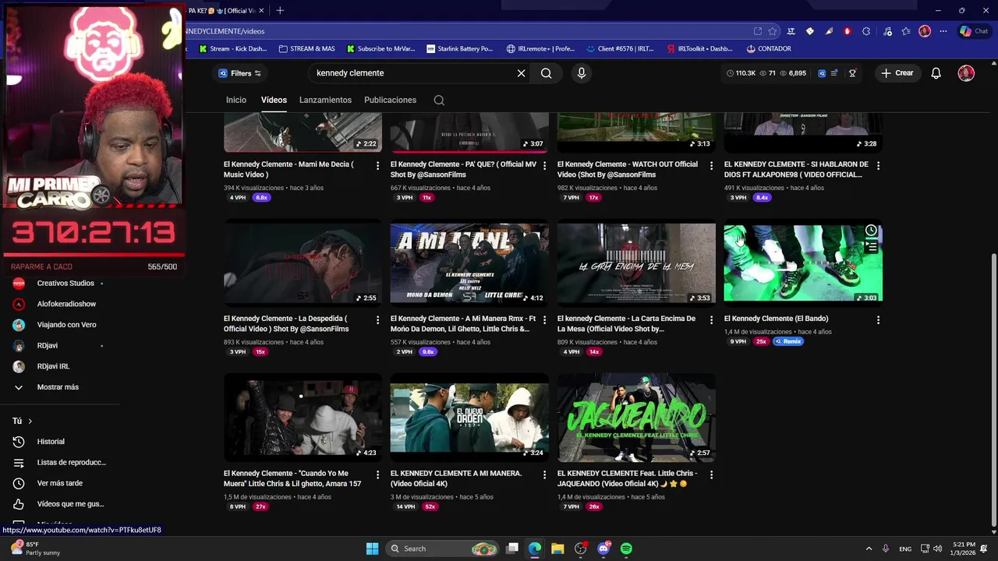Open options for 'WATCH OUT' video
The image size is (998, 561).
pos(711,165)
